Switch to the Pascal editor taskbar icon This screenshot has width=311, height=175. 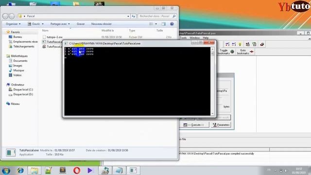point(105,171)
